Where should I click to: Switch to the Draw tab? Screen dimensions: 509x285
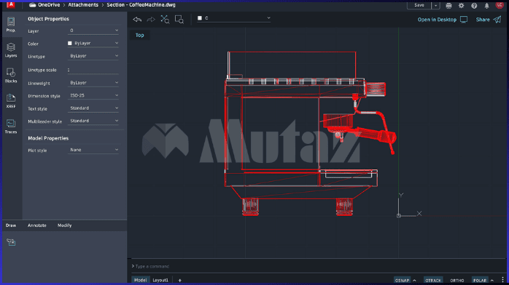11,225
